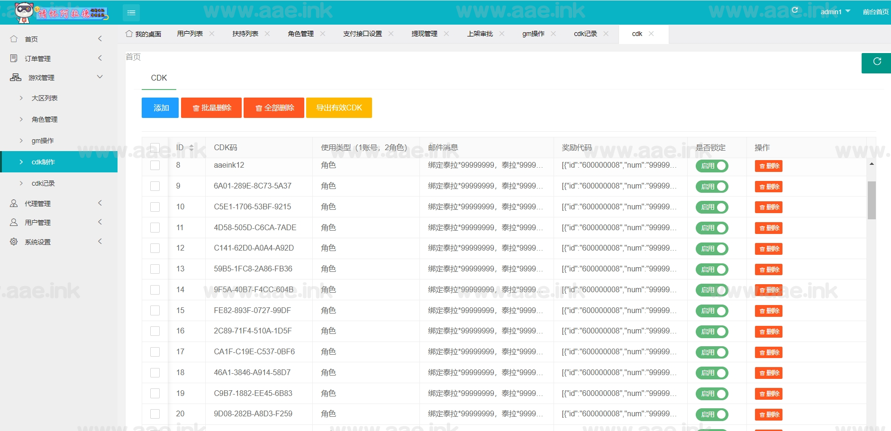Image resolution: width=891 pixels, height=431 pixels.
Task: Toggle 启用 switch for row ID 13
Action: pos(712,269)
